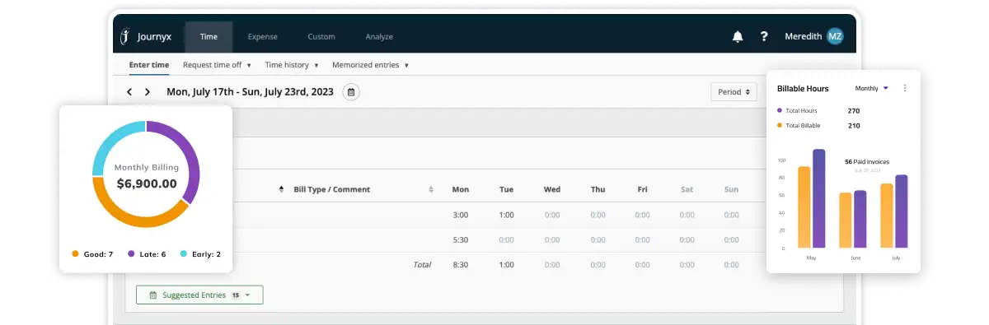The width and height of the screenshot is (989, 325).
Task: Click the Total Billable legend item
Action: tap(799, 126)
